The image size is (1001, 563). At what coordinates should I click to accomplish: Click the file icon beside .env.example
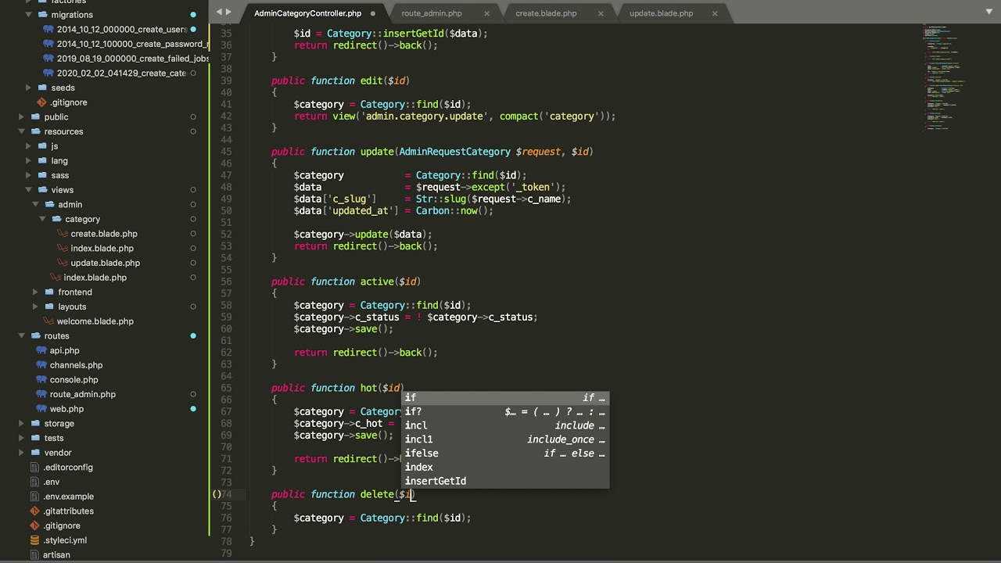click(x=34, y=497)
